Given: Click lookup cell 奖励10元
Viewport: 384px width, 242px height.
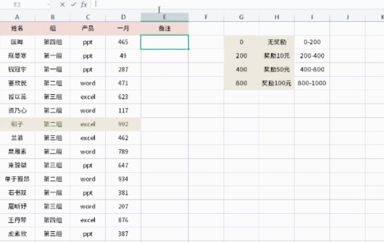Looking at the screenshot, I should pos(277,56).
